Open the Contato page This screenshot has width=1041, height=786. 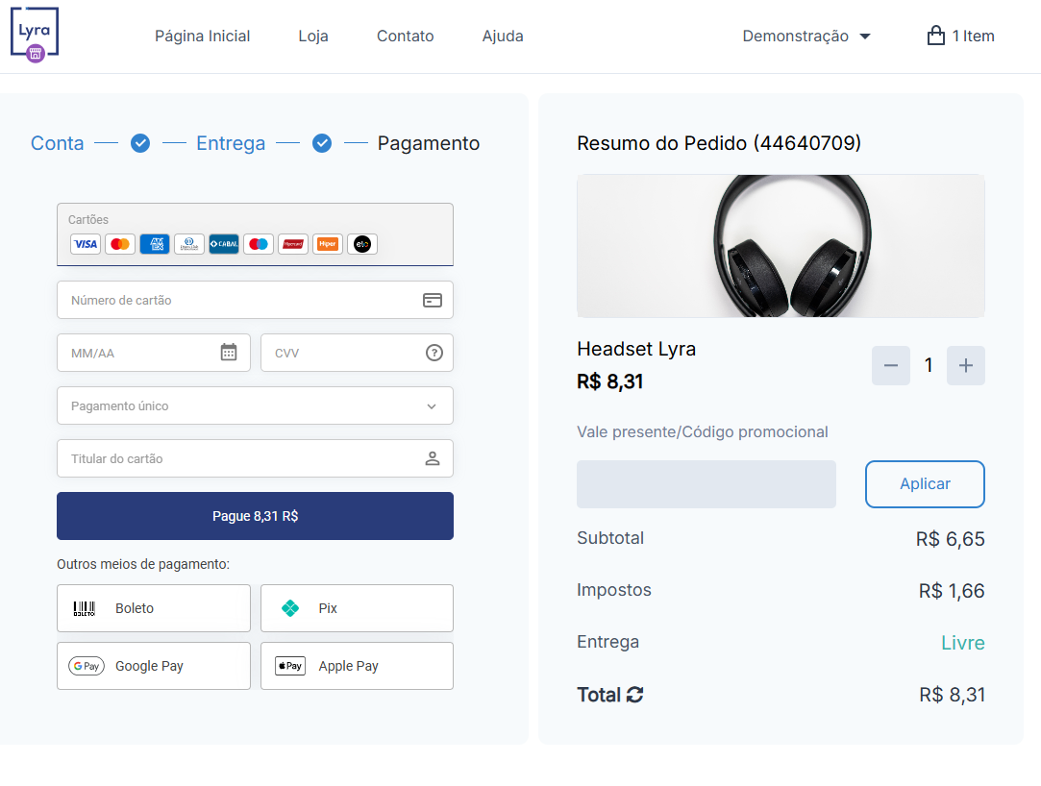(405, 36)
